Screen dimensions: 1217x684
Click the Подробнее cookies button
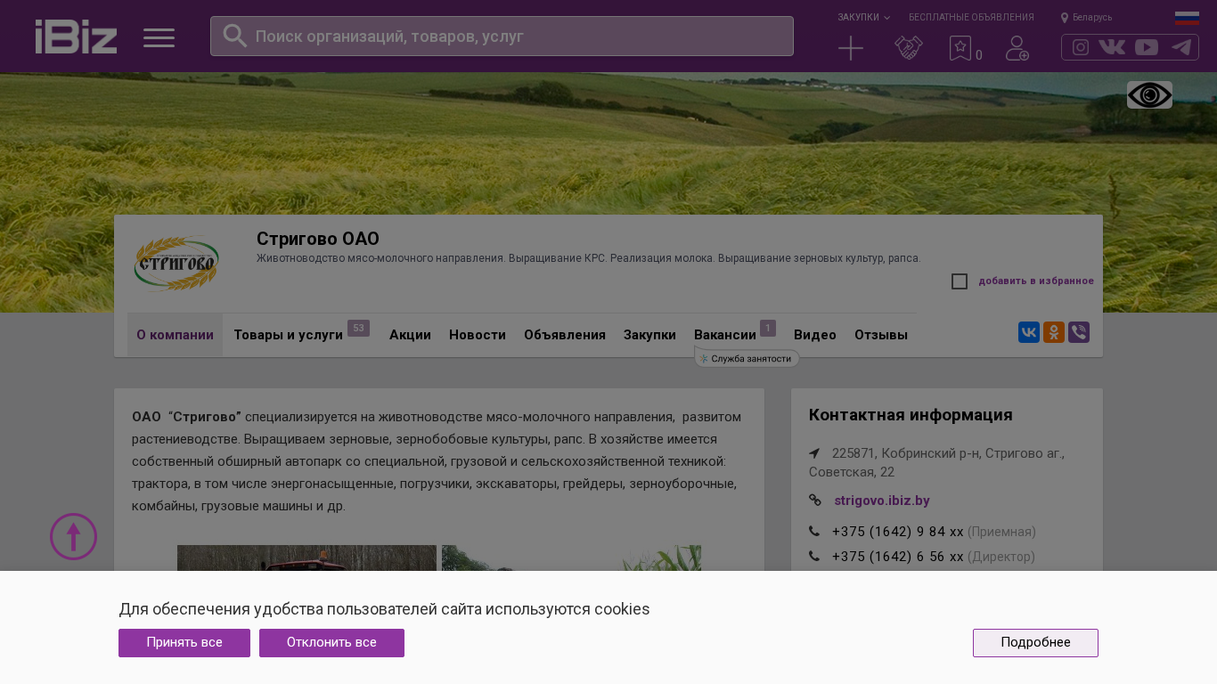pos(1035,643)
